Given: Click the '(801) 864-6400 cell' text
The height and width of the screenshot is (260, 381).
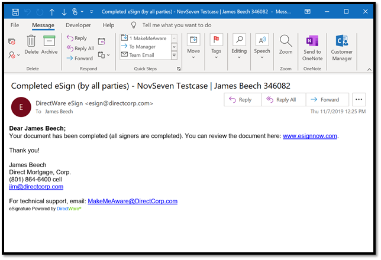Looking at the screenshot, I should [35, 180].
